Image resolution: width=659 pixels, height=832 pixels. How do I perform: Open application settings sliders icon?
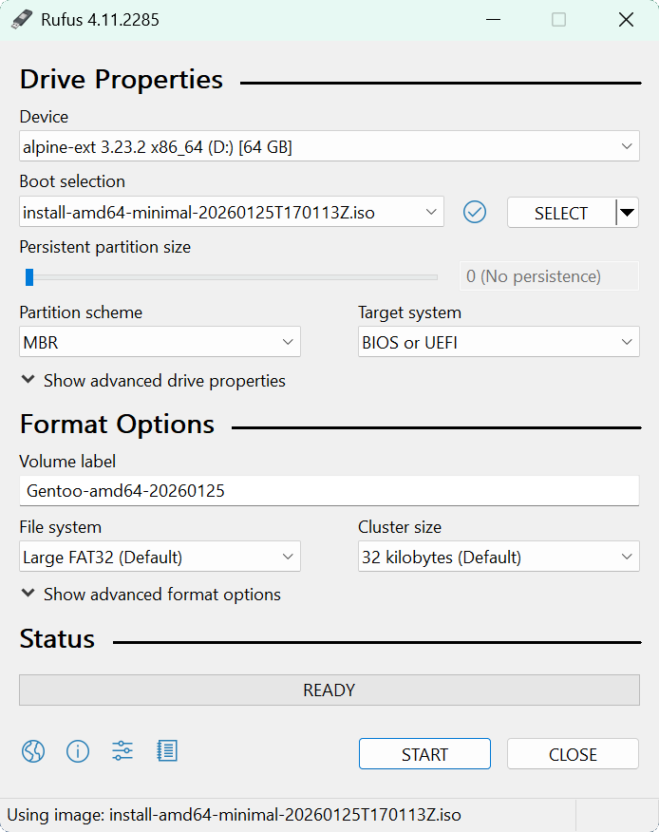pyautogui.click(x=122, y=752)
